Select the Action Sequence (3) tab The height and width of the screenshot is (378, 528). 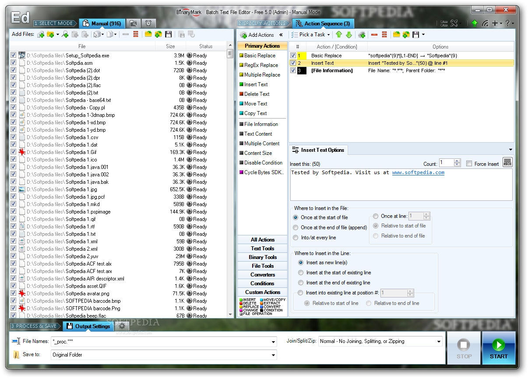[323, 23]
